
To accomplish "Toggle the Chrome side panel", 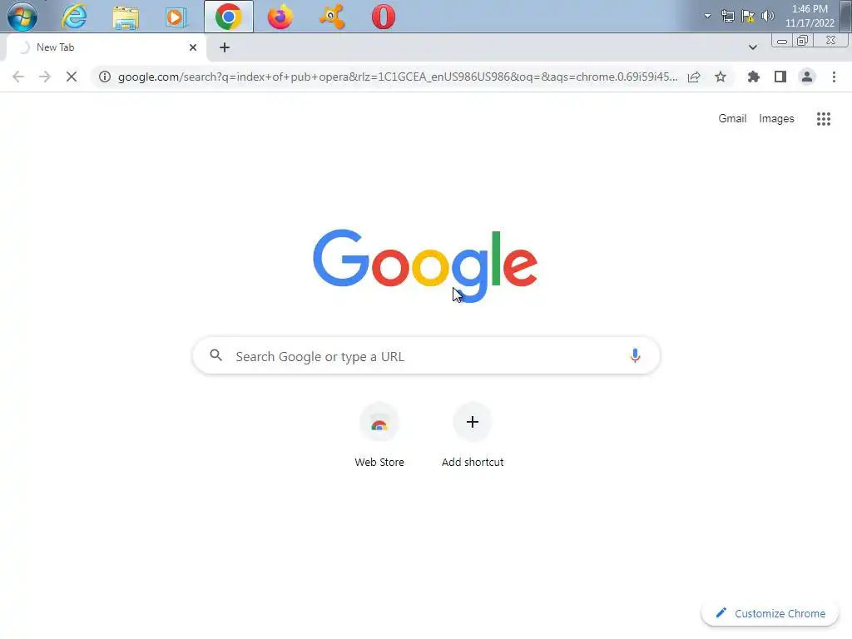I will [x=780, y=77].
